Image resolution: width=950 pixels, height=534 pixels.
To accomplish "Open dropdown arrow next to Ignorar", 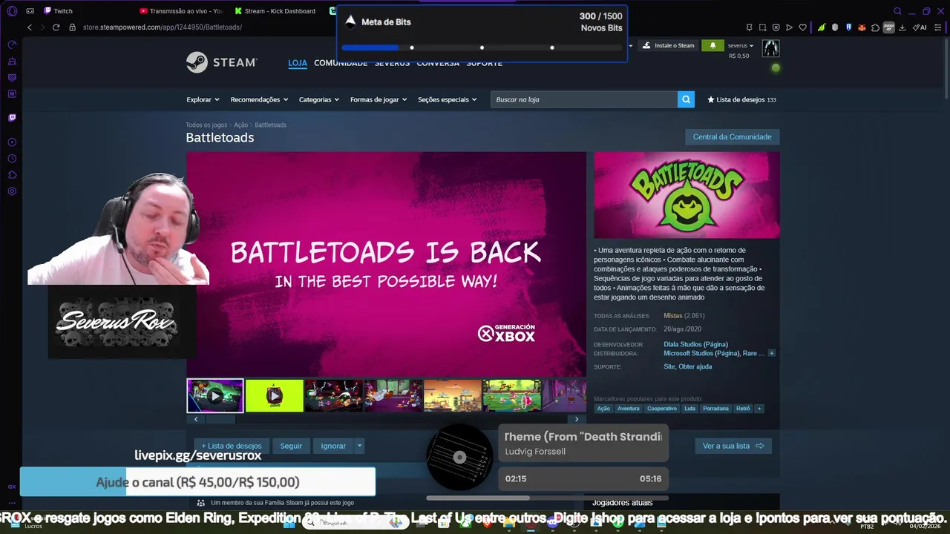I will 359,446.
